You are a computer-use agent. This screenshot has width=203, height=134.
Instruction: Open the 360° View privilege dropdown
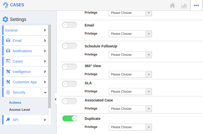[130, 74]
